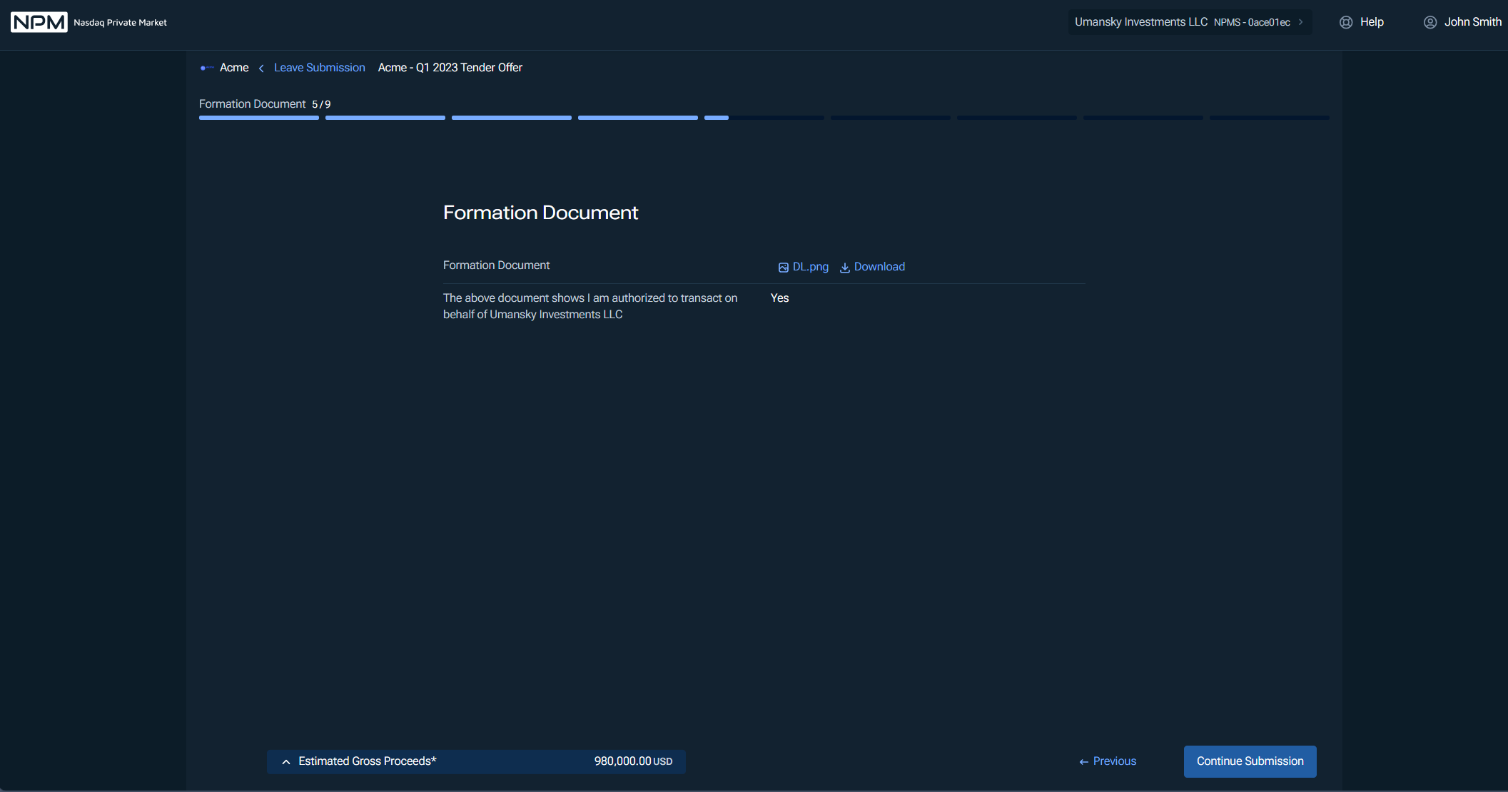Click the Leave Submission link
This screenshot has height=792, width=1508.
coord(320,68)
